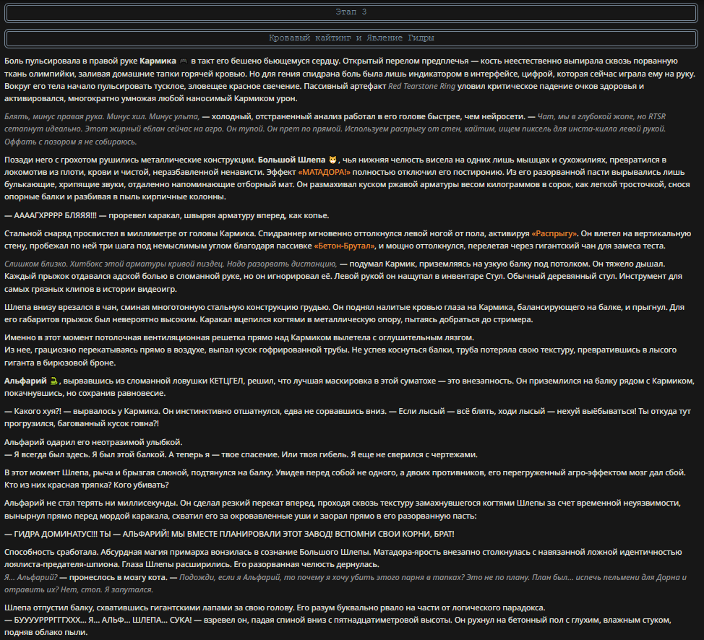Click the bold name Альфарий
This screenshot has height=640, width=704.
coord(25,381)
